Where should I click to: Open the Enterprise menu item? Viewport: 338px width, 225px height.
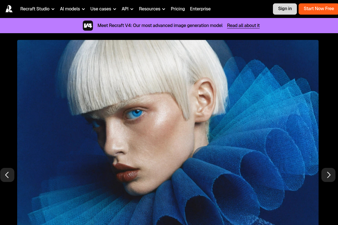click(200, 9)
